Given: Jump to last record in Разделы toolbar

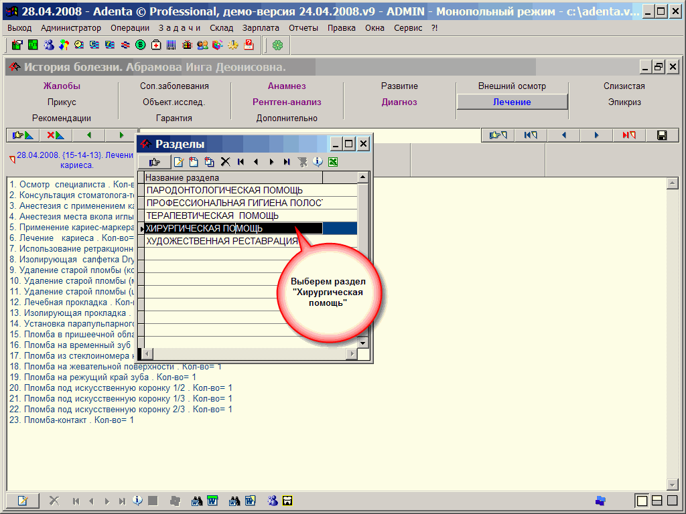Looking at the screenshot, I should click(287, 161).
